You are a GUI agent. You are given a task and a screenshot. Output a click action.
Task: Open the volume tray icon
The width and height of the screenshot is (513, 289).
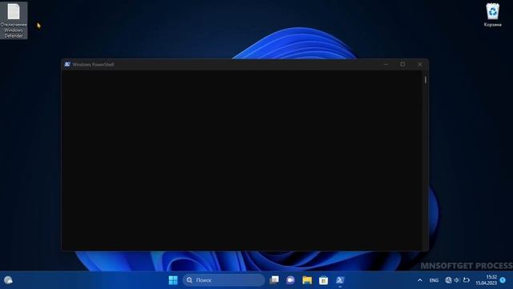tap(457, 280)
